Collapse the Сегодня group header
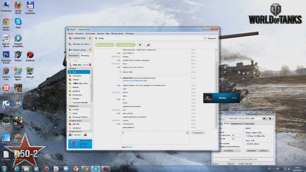Image resolution: width=306 pixels, height=172 pixels. (79, 69)
